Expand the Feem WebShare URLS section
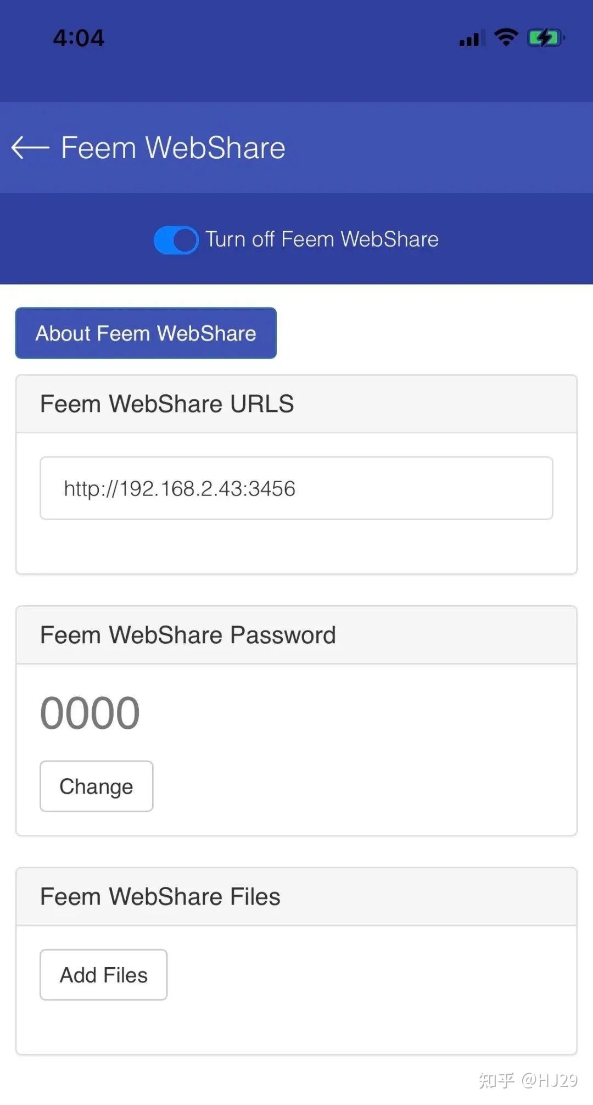The height and width of the screenshot is (1105, 593). [x=166, y=404]
